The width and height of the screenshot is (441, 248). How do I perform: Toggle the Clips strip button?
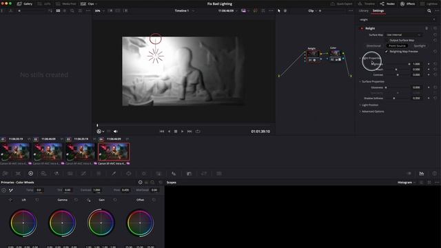point(89,4)
